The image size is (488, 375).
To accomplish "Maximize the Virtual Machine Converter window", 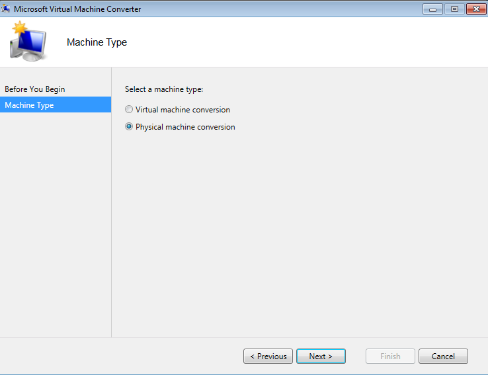I will [x=454, y=9].
